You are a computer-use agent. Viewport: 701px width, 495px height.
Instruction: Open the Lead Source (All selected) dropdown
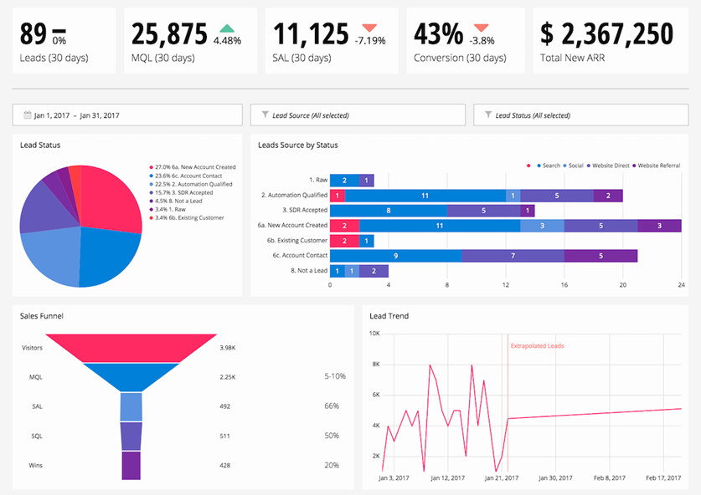[x=358, y=115]
